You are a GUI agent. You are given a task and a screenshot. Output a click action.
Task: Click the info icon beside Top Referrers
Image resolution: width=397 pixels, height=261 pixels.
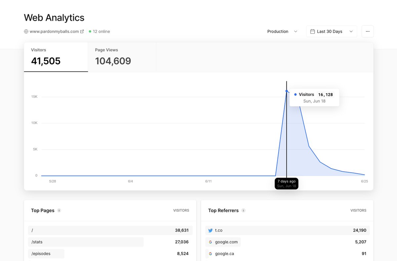[x=243, y=210]
